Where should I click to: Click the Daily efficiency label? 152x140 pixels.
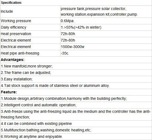click(x=13, y=27)
